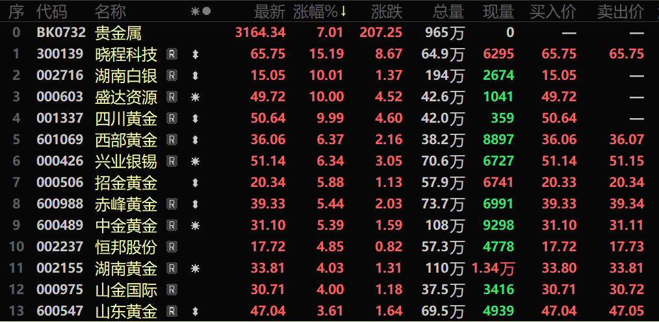Click the sun icon in the table header
This screenshot has width=659, height=322.
pos(195,12)
